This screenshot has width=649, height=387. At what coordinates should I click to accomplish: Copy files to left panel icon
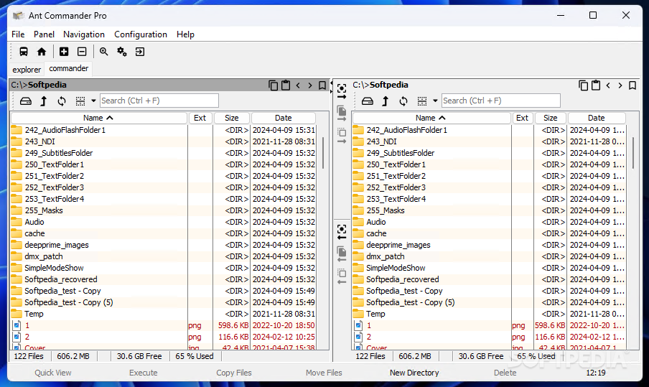click(x=342, y=254)
